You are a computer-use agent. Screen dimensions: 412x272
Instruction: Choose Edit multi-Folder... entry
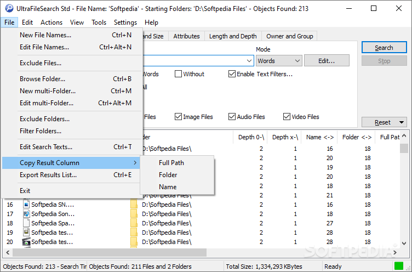71,103
